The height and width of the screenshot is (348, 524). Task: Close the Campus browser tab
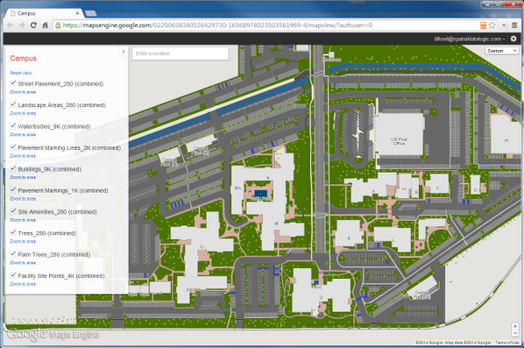(x=77, y=13)
